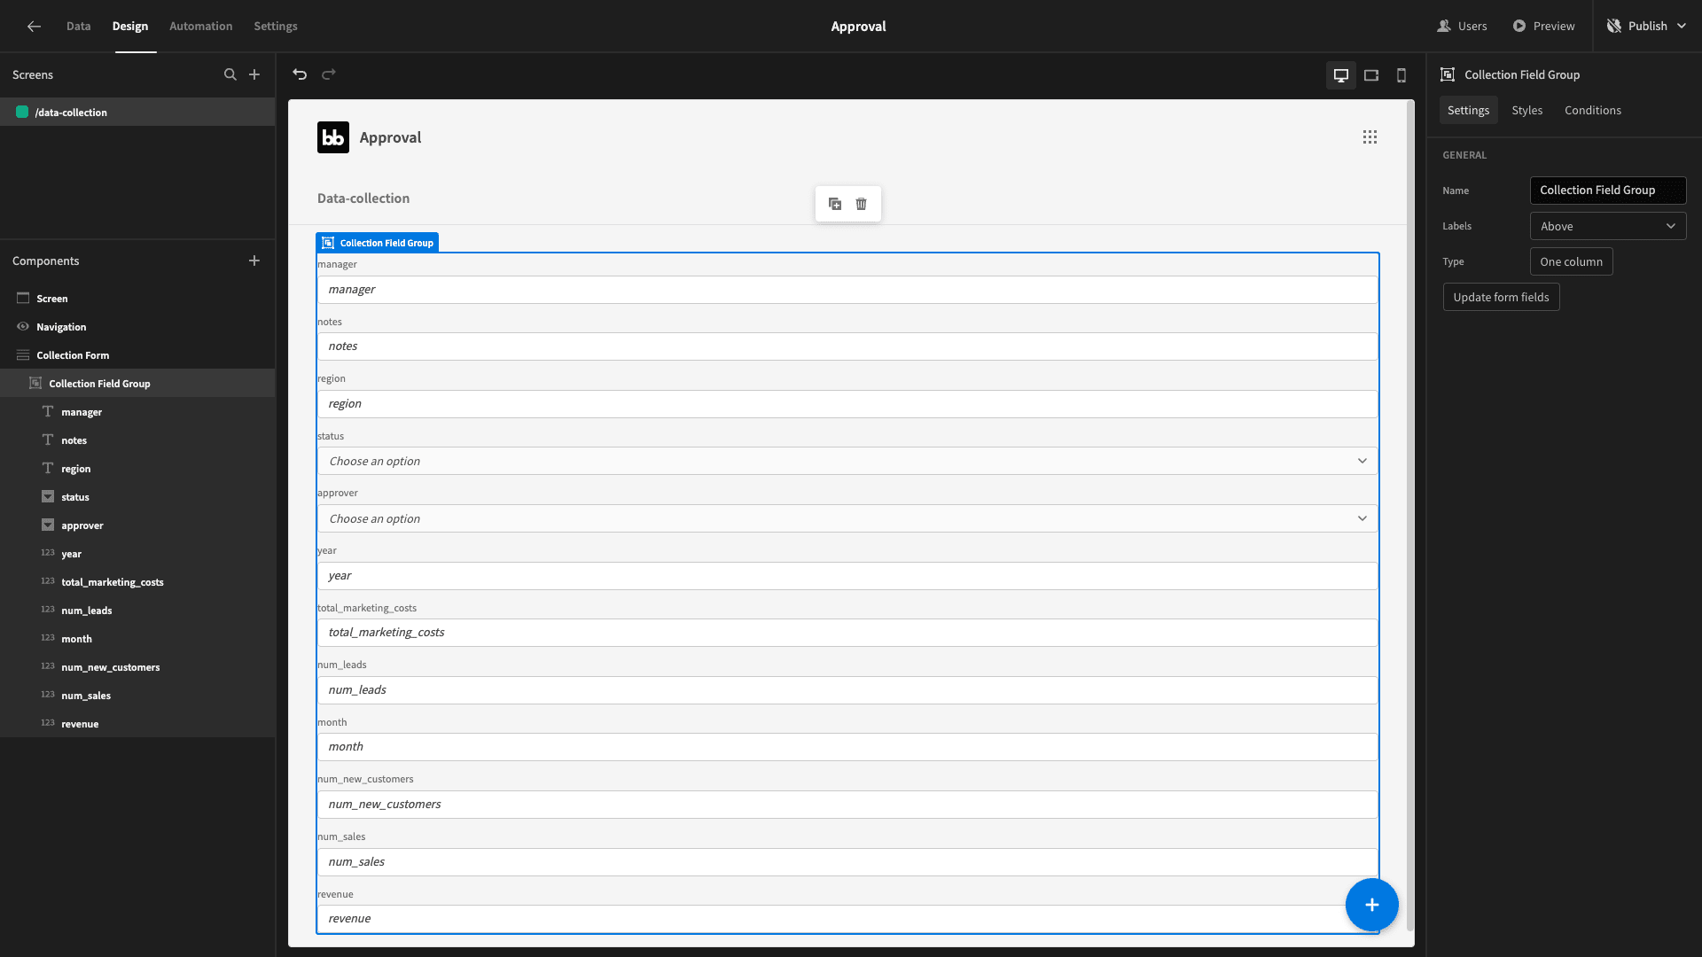Select total_marketing_costs in component tree
This screenshot has height=957, width=1702.
click(x=137, y=582)
